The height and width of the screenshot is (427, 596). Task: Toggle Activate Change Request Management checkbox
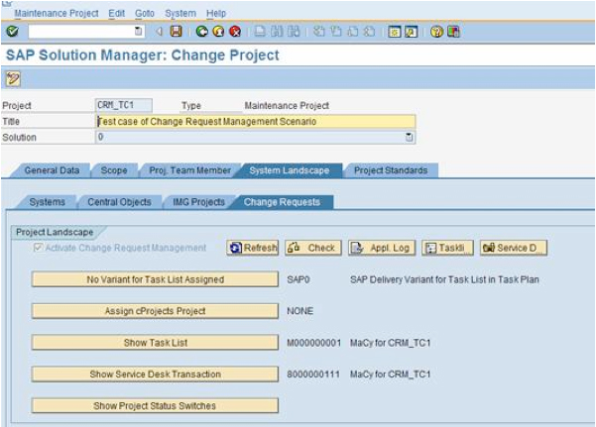tap(38, 248)
